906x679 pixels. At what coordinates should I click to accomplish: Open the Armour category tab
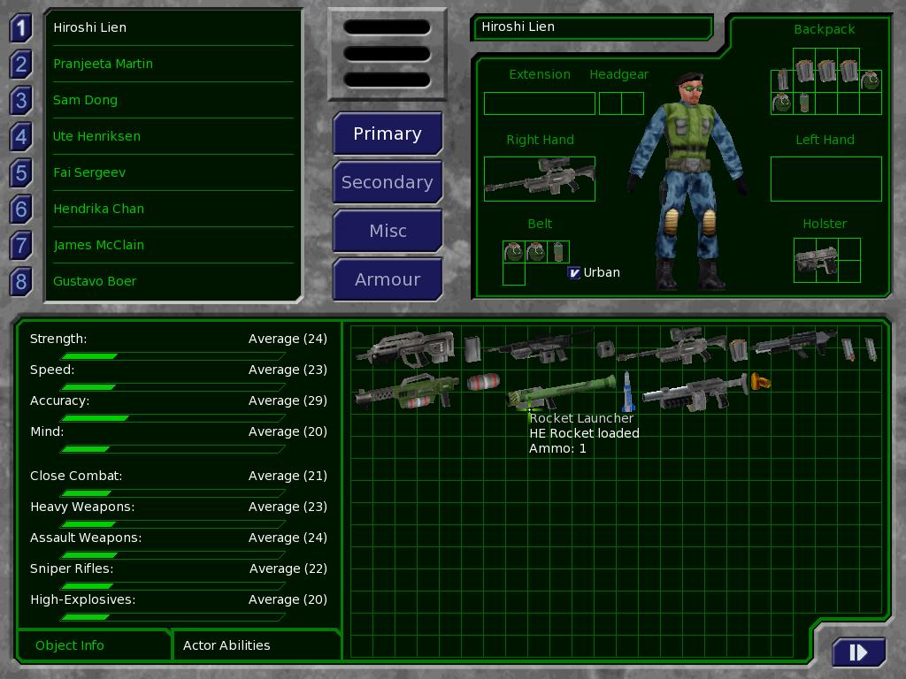click(387, 279)
